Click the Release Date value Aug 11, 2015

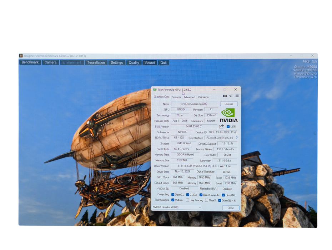(x=180, y=121)
